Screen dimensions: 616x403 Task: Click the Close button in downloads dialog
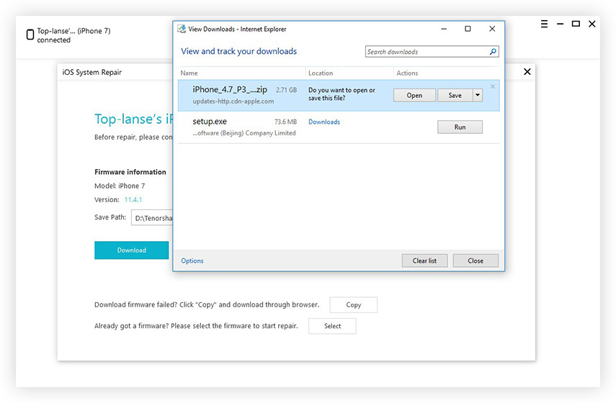tap(476, 261)
